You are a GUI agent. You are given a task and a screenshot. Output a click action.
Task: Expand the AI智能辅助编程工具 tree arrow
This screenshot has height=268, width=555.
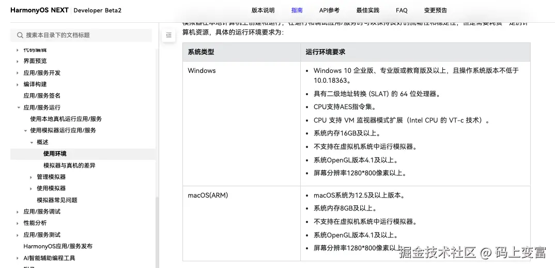click(18, 259)
